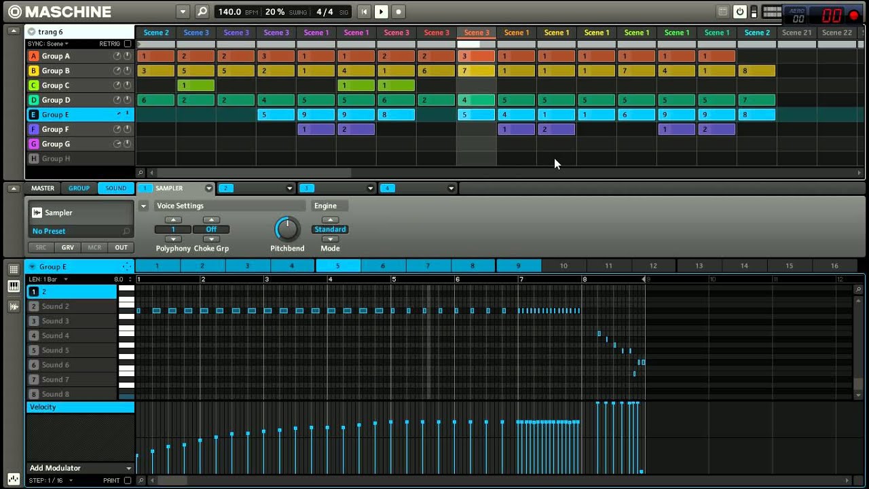Click the Group A volume knob icon
The width and height of the screenshot is (869, 489).
117,56
